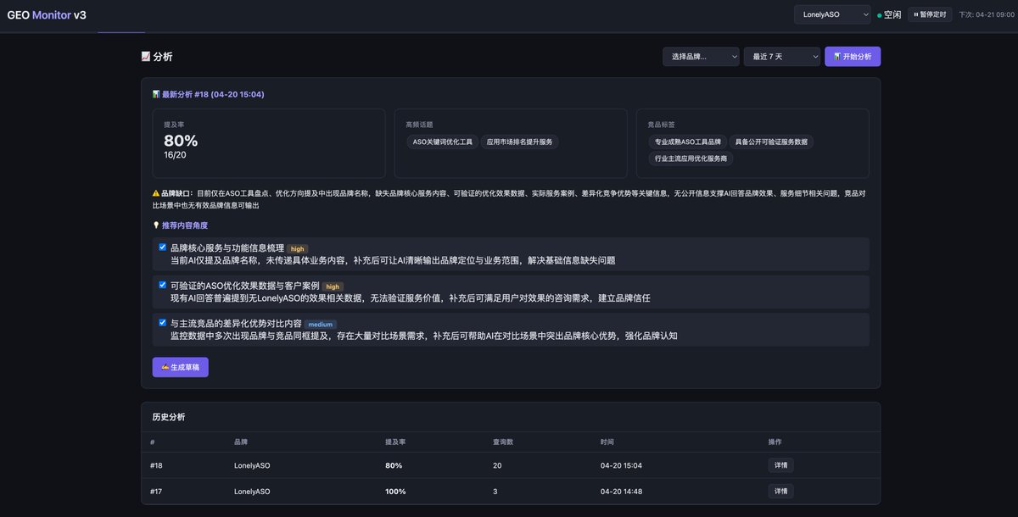Uncheck the 品牌核心服务与功能信息梳理 checkbox
Image resolution: width=1018 pixels, height=517 pixels.
[163, 247]
